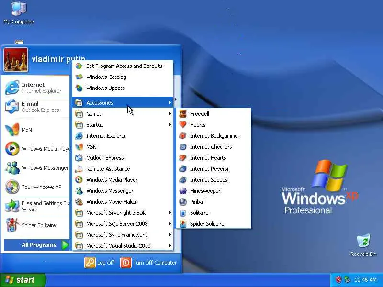
Task: Open Microsoft Sync Framework folder
Action: (123, 235)
